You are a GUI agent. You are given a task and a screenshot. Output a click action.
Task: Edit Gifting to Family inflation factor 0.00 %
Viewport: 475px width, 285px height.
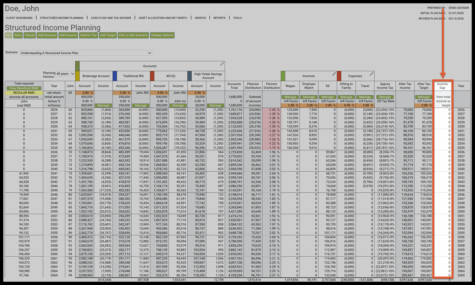tap(346, 106)
